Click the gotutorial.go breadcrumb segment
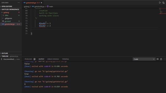The image size is (166, 93). coord(38,6)
